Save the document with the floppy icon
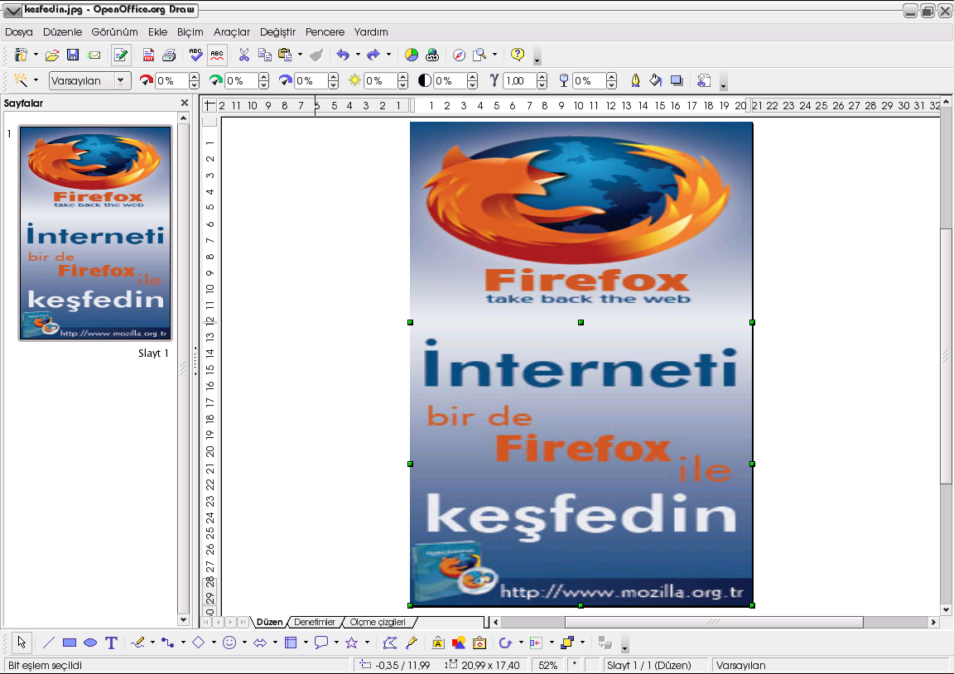Viewport: 954px width, 674px height. click(73, 55)
